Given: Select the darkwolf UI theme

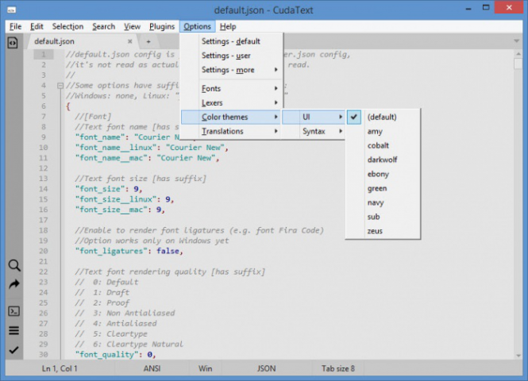Looking at the screenshot, I should click(x=383, y=160).
